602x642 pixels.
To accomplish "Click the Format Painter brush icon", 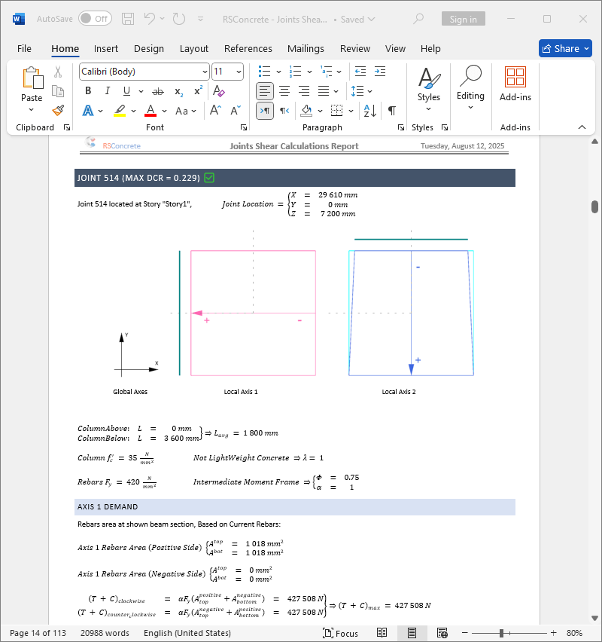I will tap(58, 110).
